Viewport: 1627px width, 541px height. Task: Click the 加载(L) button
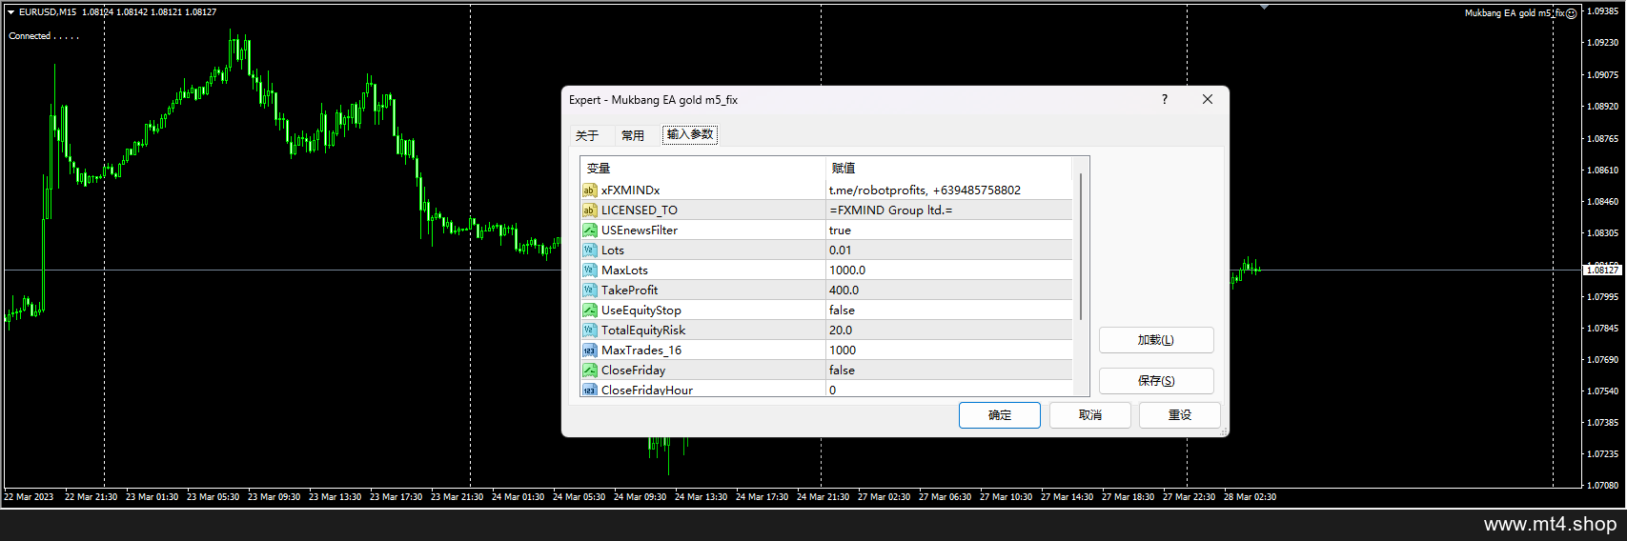pyautogui.click(x=1156, y=340)
